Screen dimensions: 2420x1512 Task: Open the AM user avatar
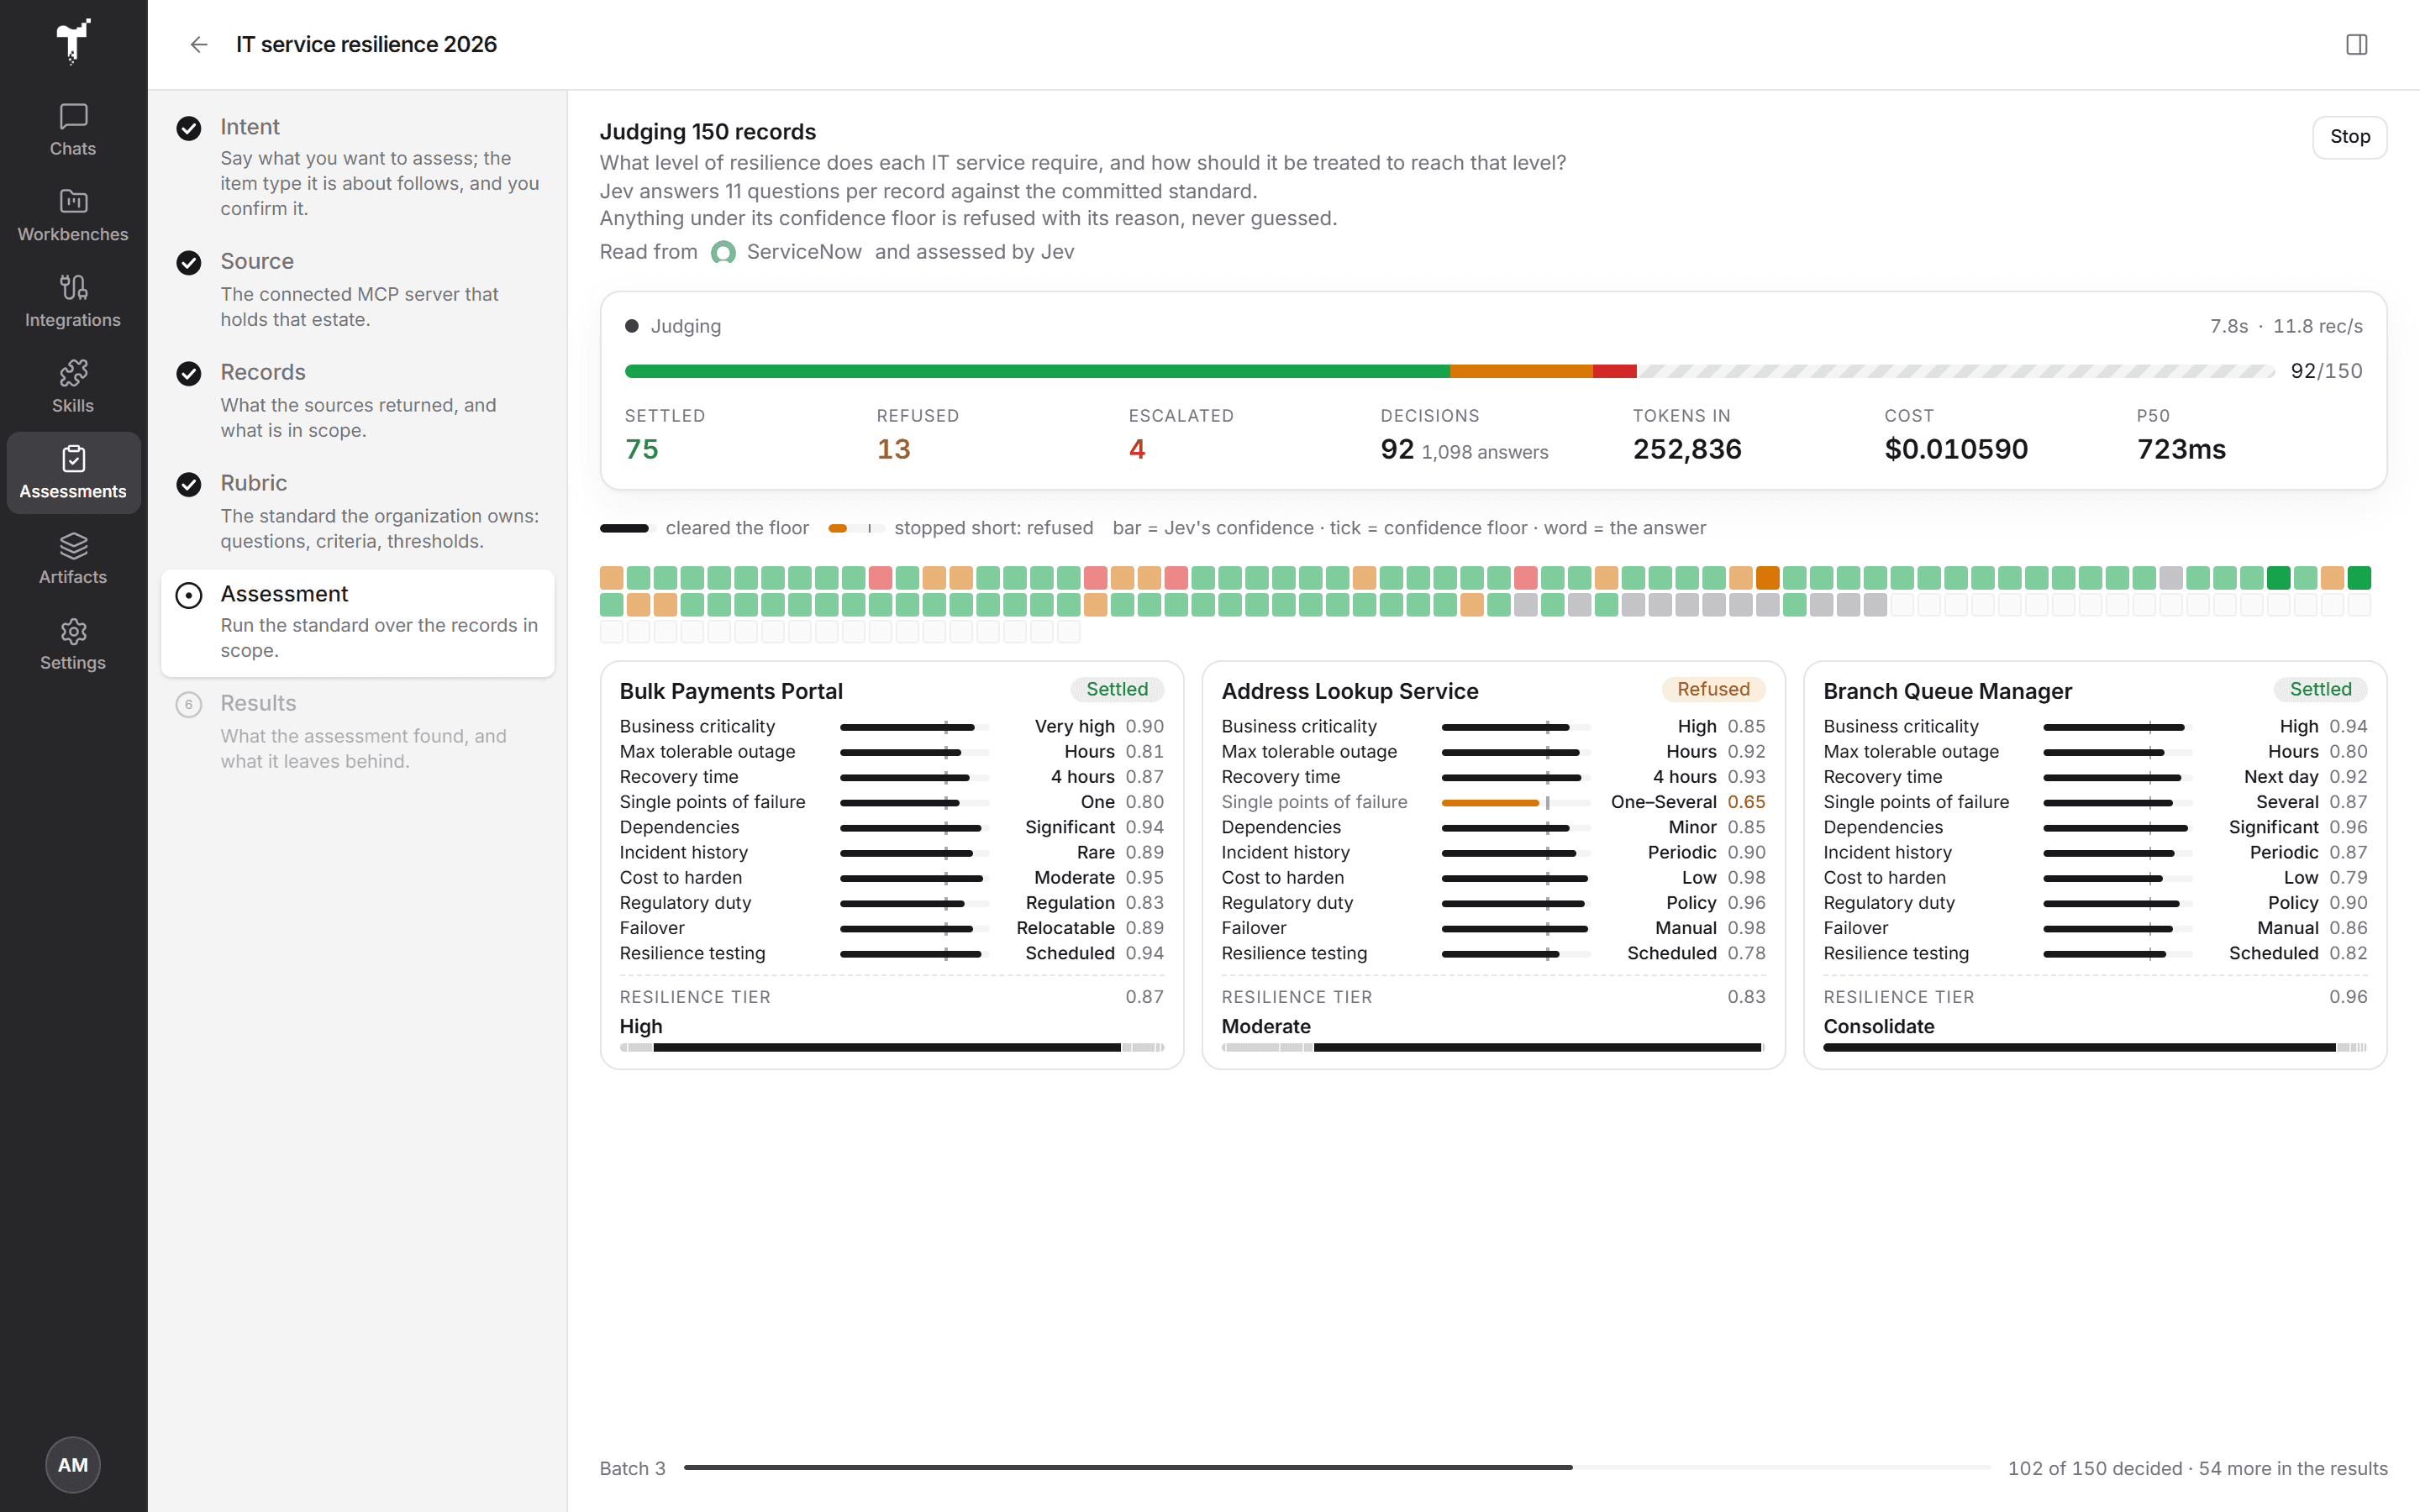(x=73, y=1465)
